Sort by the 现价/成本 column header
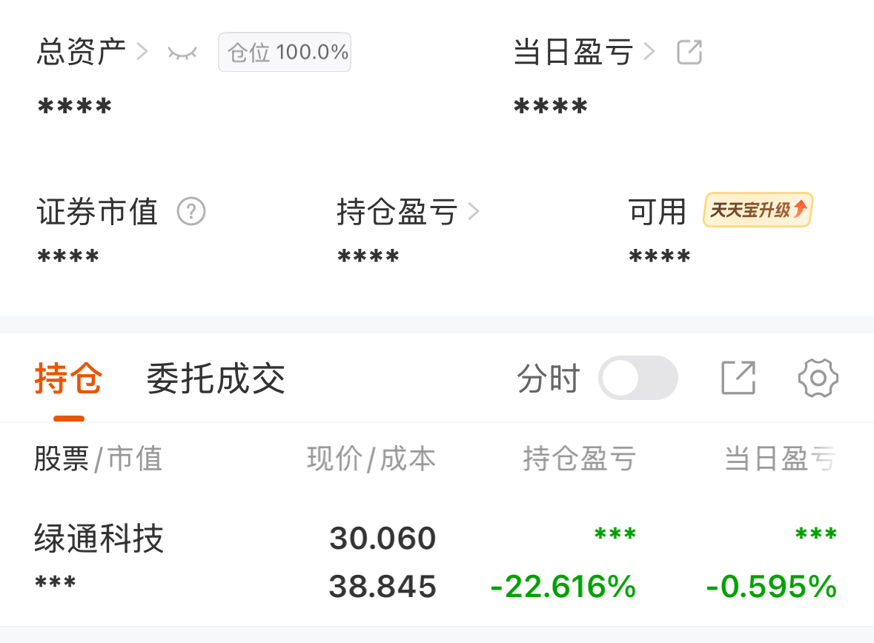Image resolution: width=874 pixels, height=643 pixels. pyautogui.click(x=371, y=459)
